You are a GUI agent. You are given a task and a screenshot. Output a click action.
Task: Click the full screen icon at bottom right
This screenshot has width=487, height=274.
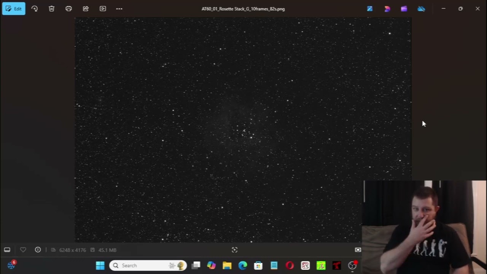click(358, 250)
